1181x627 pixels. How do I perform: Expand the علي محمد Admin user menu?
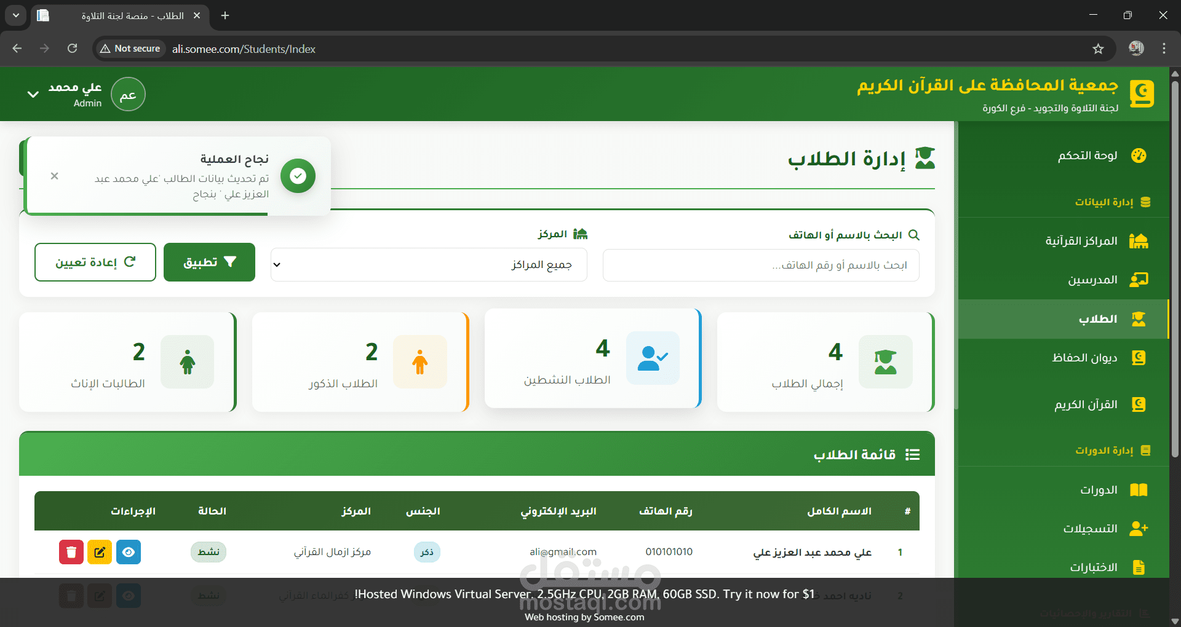click(x=33, y=94)
